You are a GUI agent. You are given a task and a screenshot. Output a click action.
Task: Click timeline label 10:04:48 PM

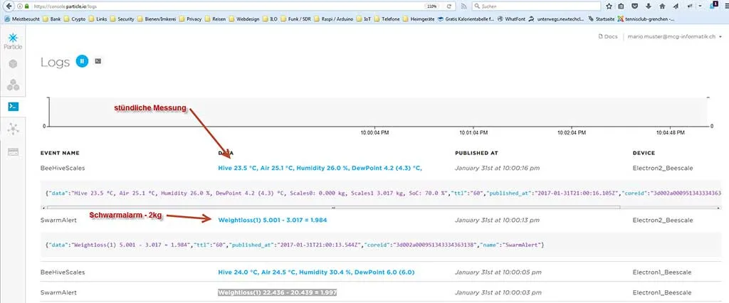pyautogui.click(x=670, y=132)
